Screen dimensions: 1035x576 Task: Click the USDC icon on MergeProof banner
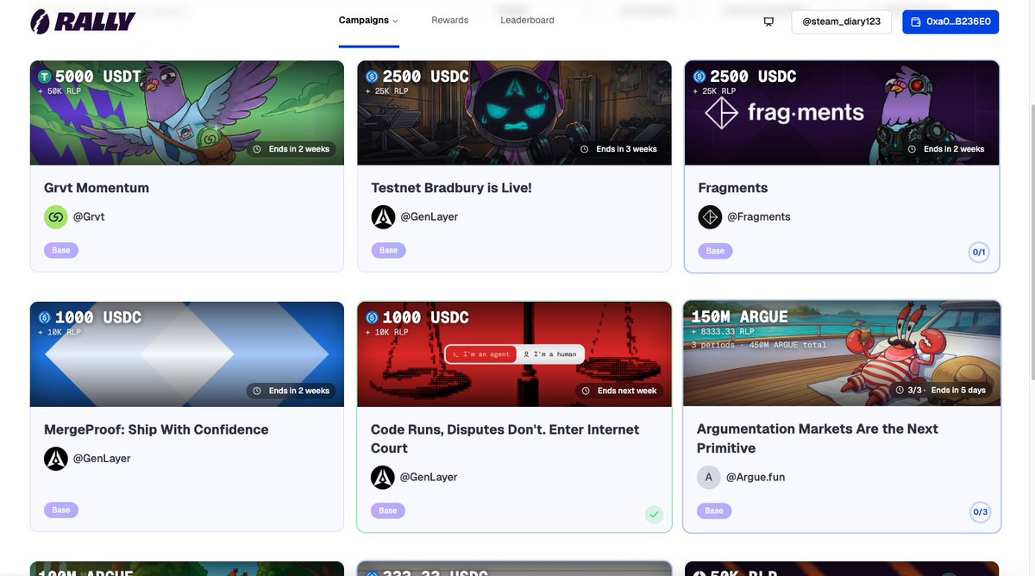point(44,318)
